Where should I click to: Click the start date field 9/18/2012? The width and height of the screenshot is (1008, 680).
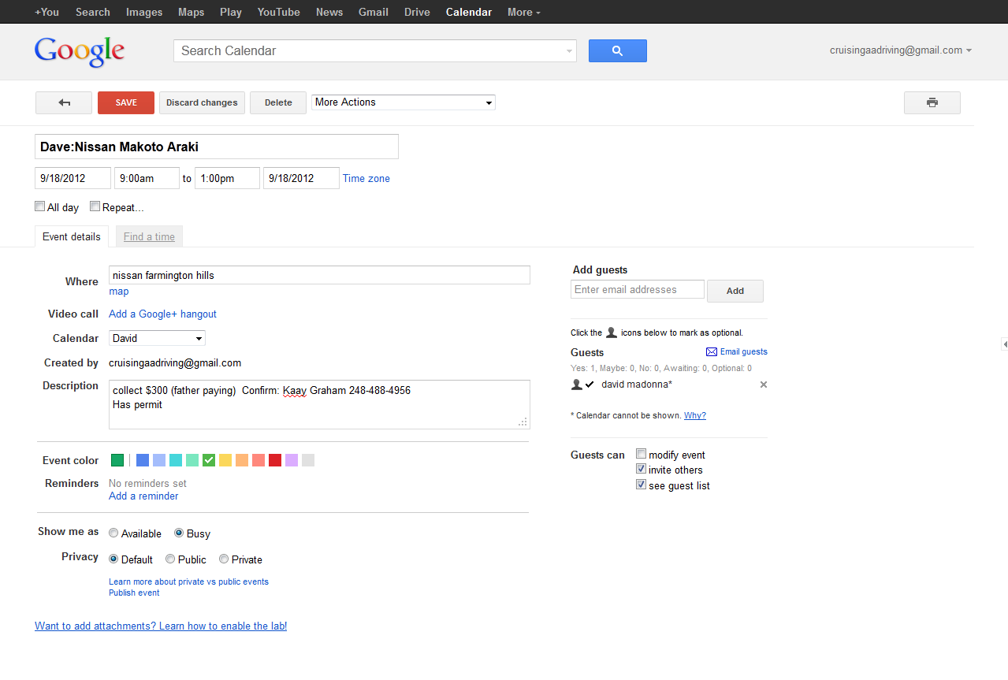tap(73, 178)
